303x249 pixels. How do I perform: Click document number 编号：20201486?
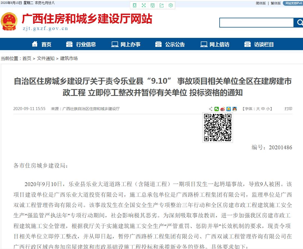(272, 147)
